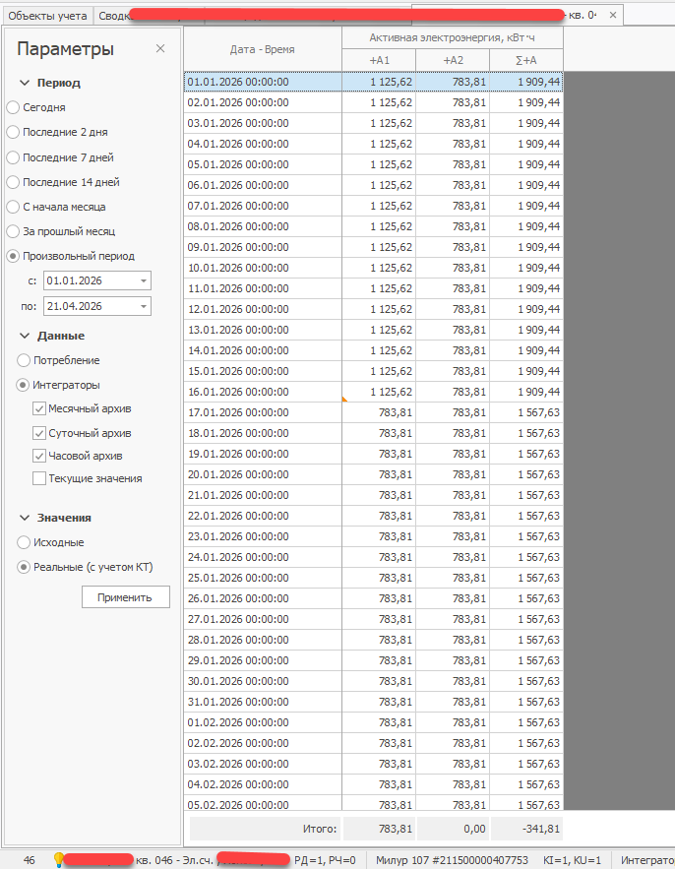This screenshot has height=869, width=675.
Task: Select the Сегодня period option
Action: (x=13, y=107)
